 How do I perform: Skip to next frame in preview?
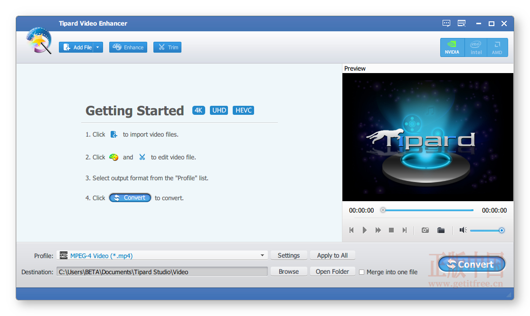[x=405, y=230]
